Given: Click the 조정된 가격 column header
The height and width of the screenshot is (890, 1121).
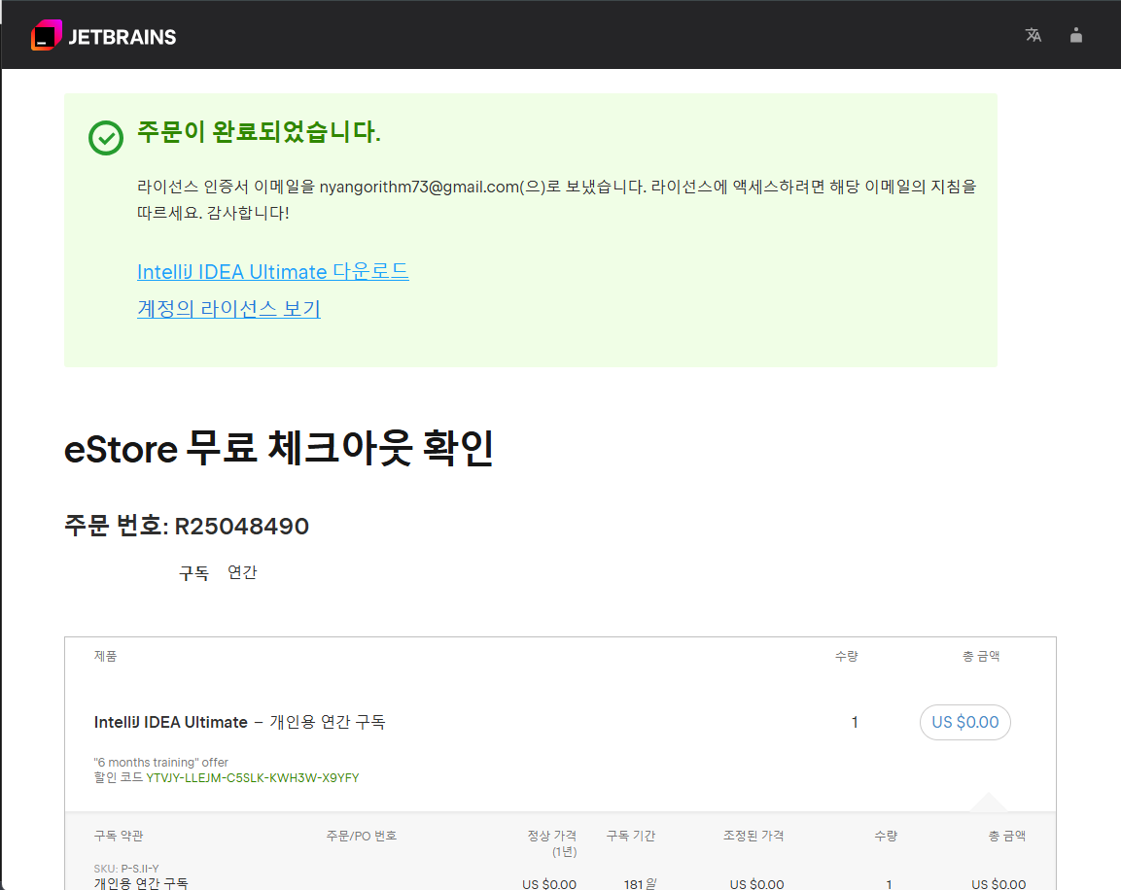Looking at the screenshot, I should 753,836.
